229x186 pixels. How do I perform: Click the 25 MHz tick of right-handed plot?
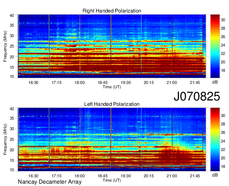click(12, 46)
